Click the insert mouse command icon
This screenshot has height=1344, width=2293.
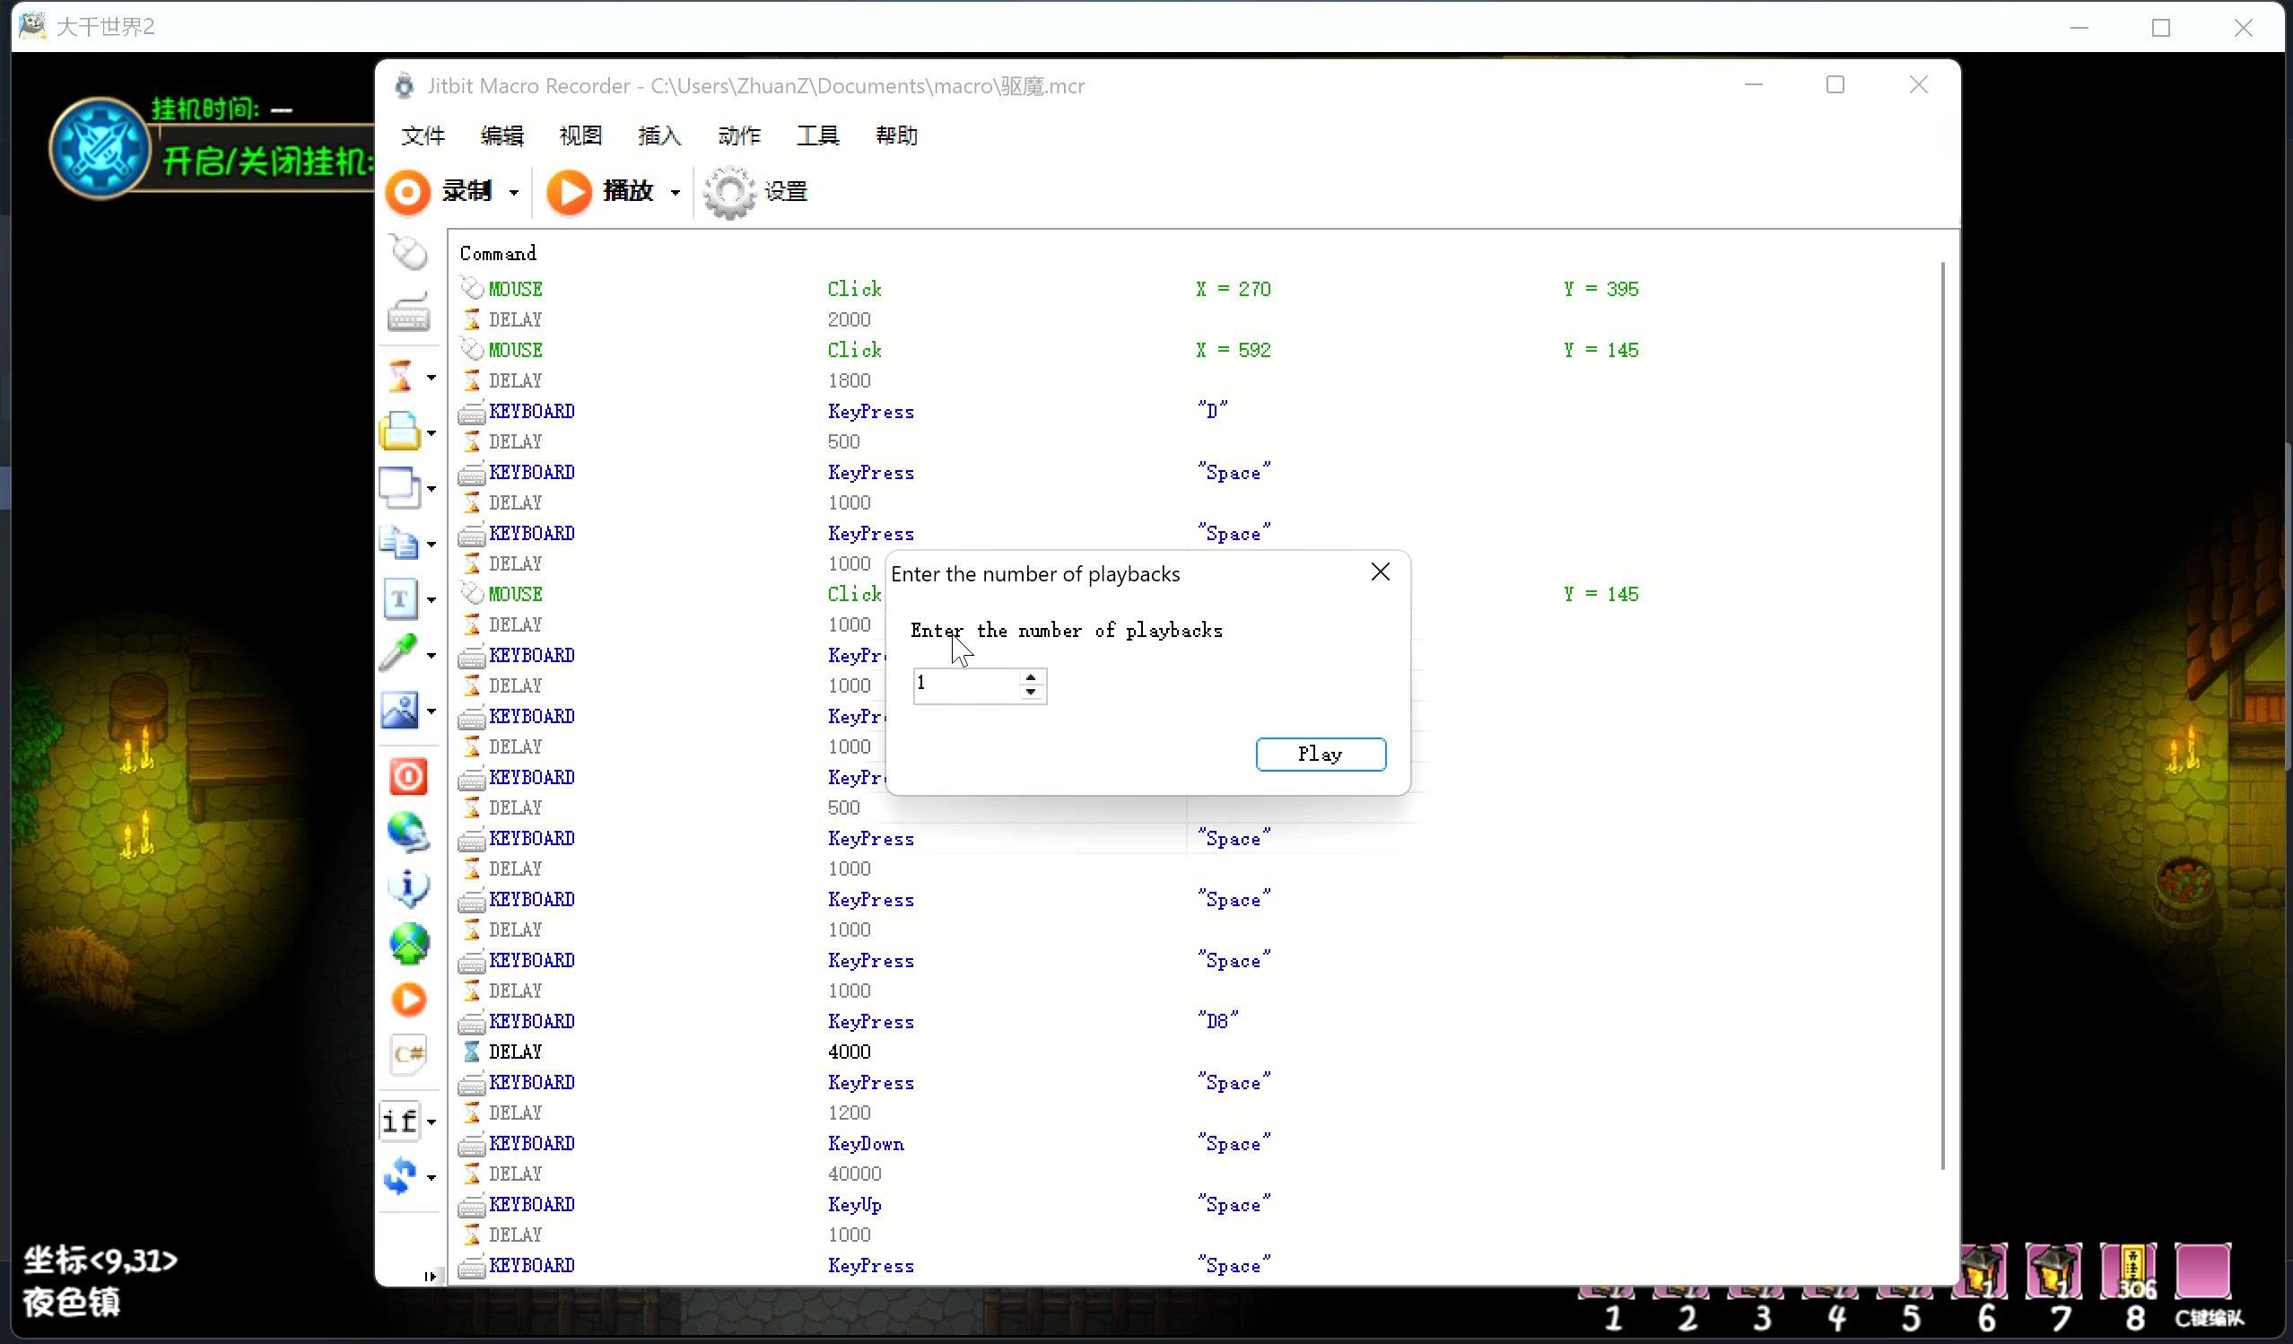click(x=408, y=253)
